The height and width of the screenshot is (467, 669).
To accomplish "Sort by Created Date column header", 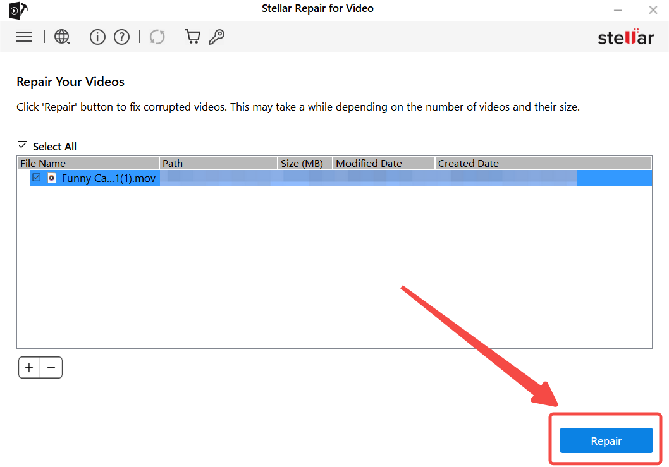I will [543, 163].
